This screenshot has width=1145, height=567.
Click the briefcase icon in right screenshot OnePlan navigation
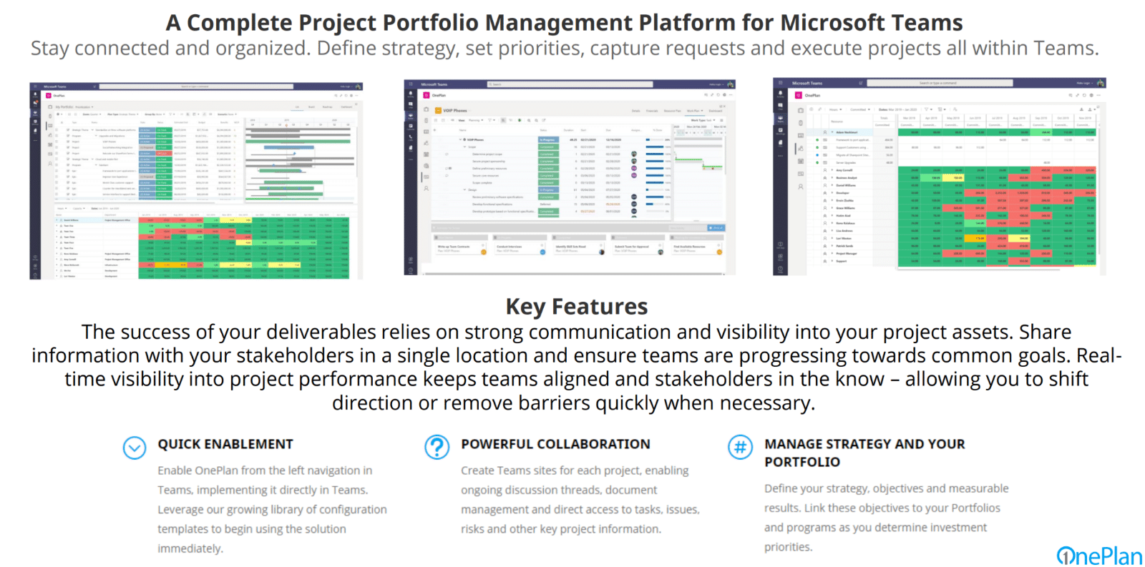[x=801, y=110]
